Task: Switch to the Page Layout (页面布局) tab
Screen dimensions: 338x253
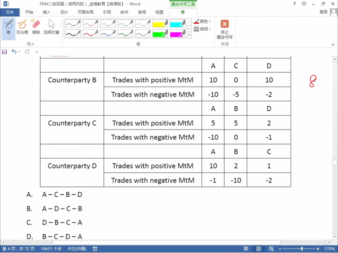Action: click(x=85, y=12)
